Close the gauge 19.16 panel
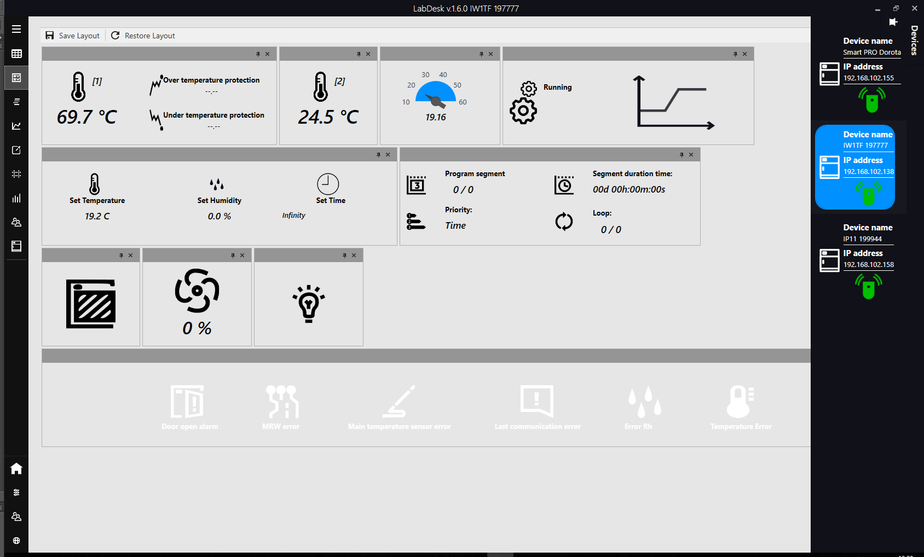Image resolution: width=924 pixels, height=557 pixels. pyautogui.click(x=490, y=54)
